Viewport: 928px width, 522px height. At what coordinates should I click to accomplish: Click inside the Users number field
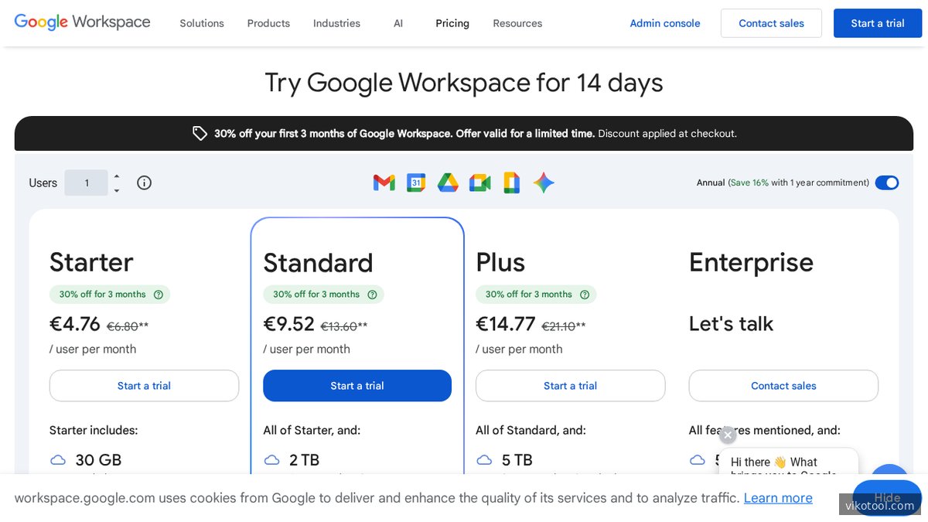tap(86, 183)
